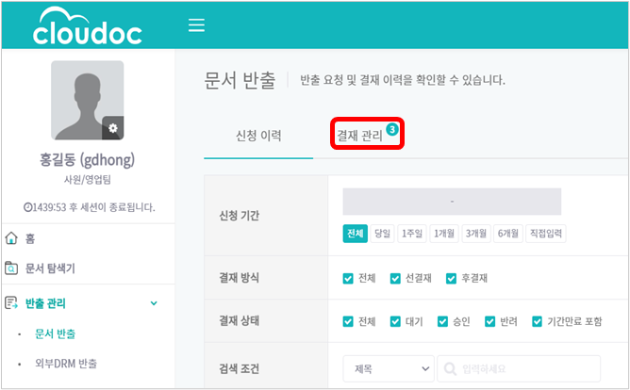Image resolution: width=630 pixels, height=390 pixels.
Task: Click the badge number on 결재 관리
Action: pos(392,130)
